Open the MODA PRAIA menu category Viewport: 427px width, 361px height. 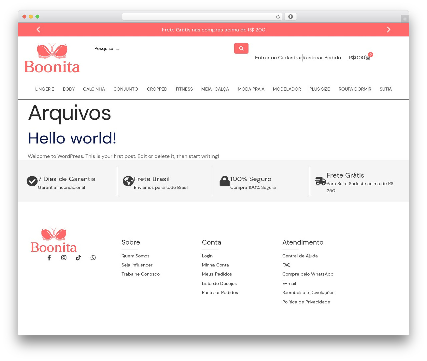pos(251,89)
